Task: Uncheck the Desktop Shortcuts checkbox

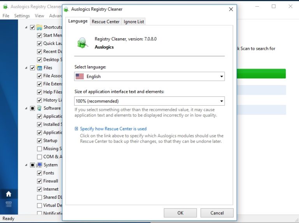Action: [x=39, y=60]
